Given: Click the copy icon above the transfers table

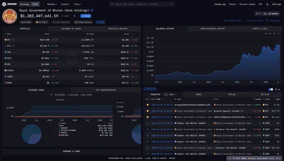Looking at the screenshot, I should point(276,89).
